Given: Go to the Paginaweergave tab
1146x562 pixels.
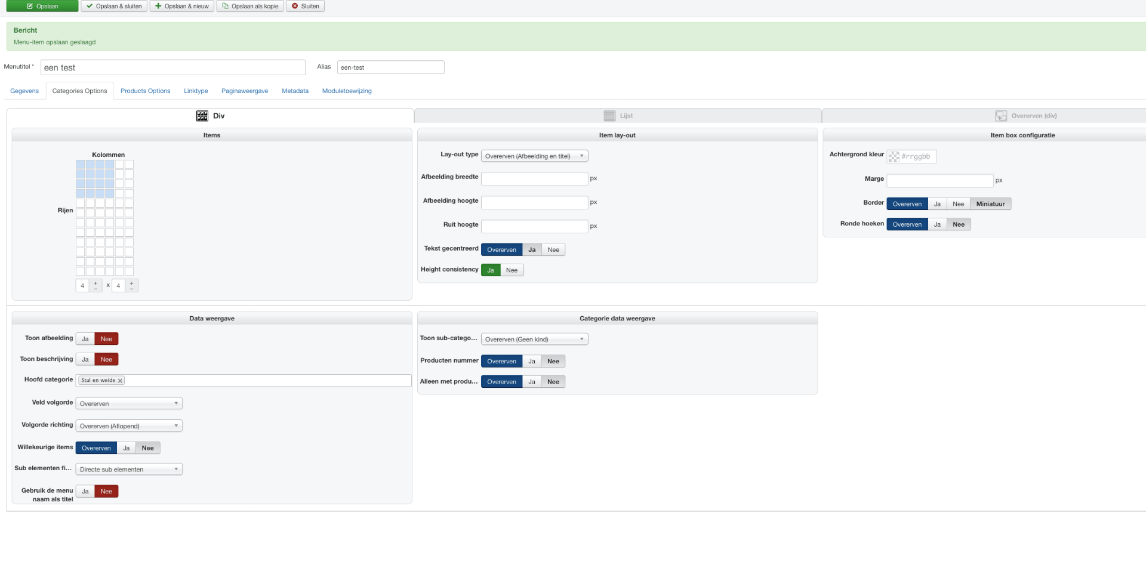Looking at the screenshot, I should (x=245, y=91).
